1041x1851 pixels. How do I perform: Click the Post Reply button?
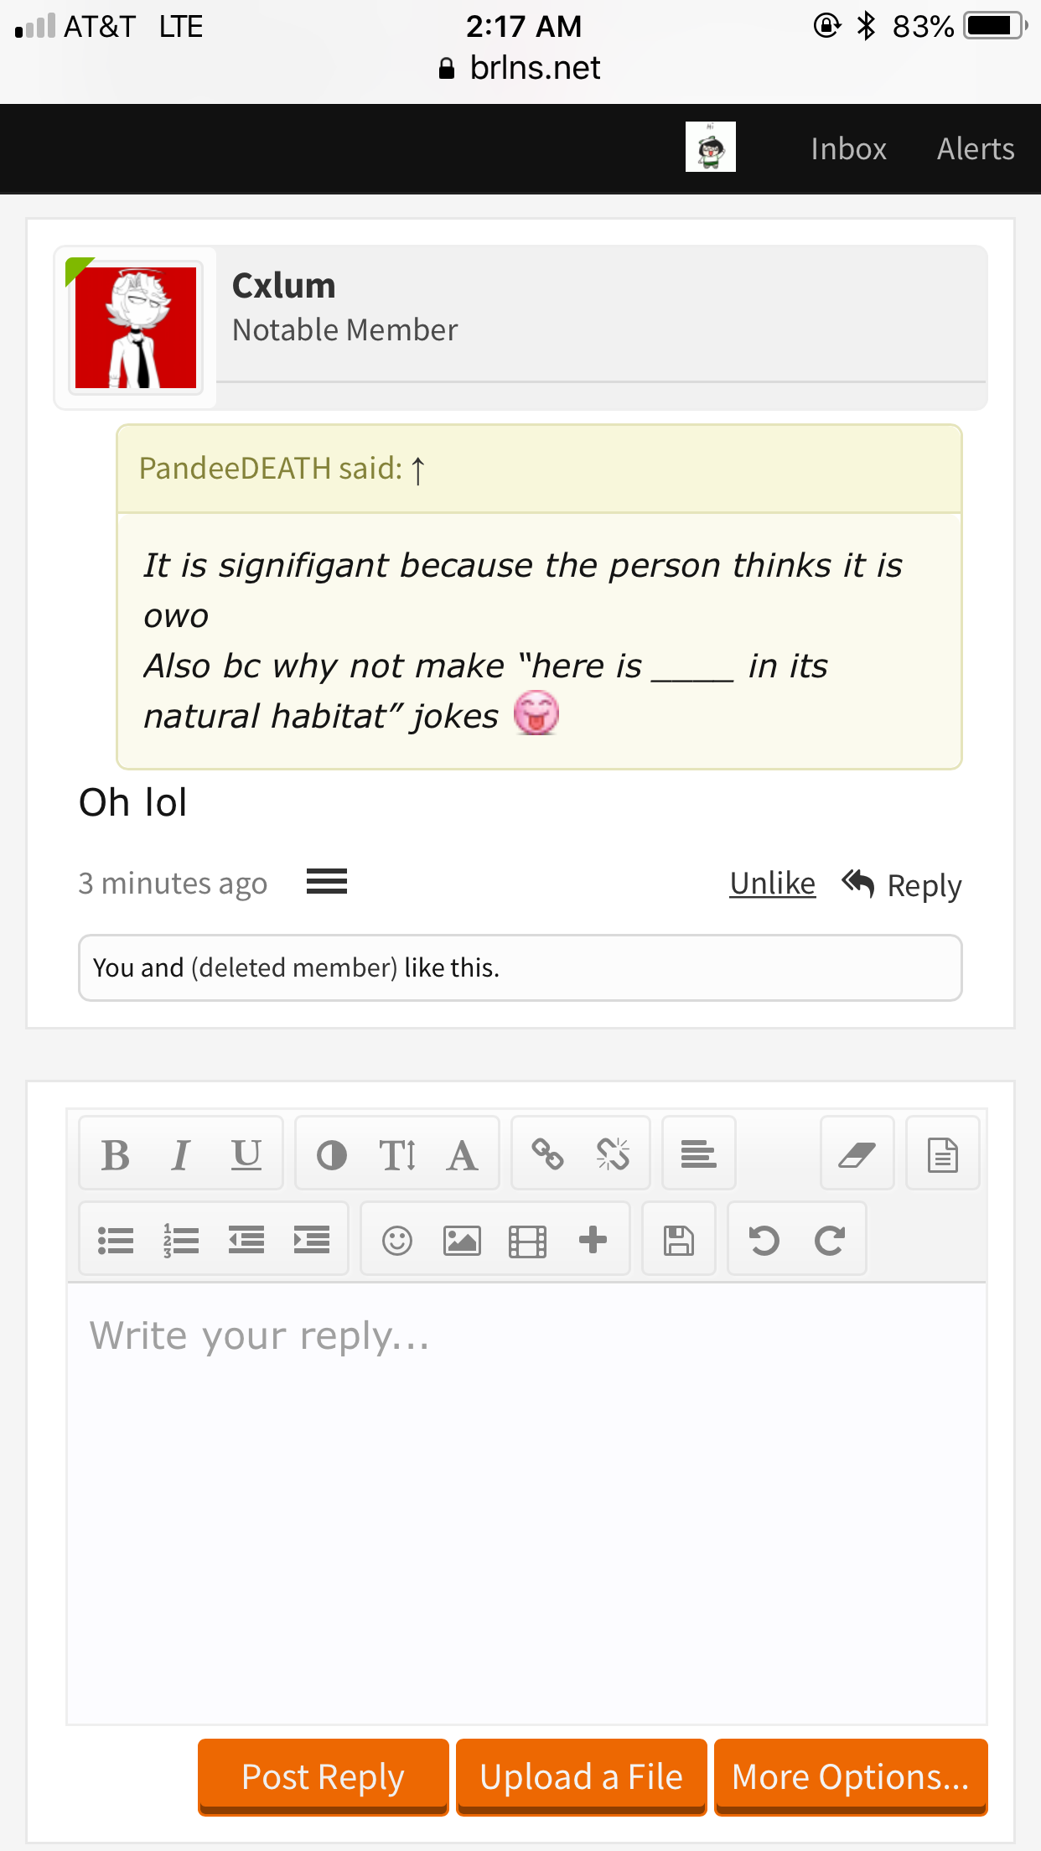(324, 1776)
